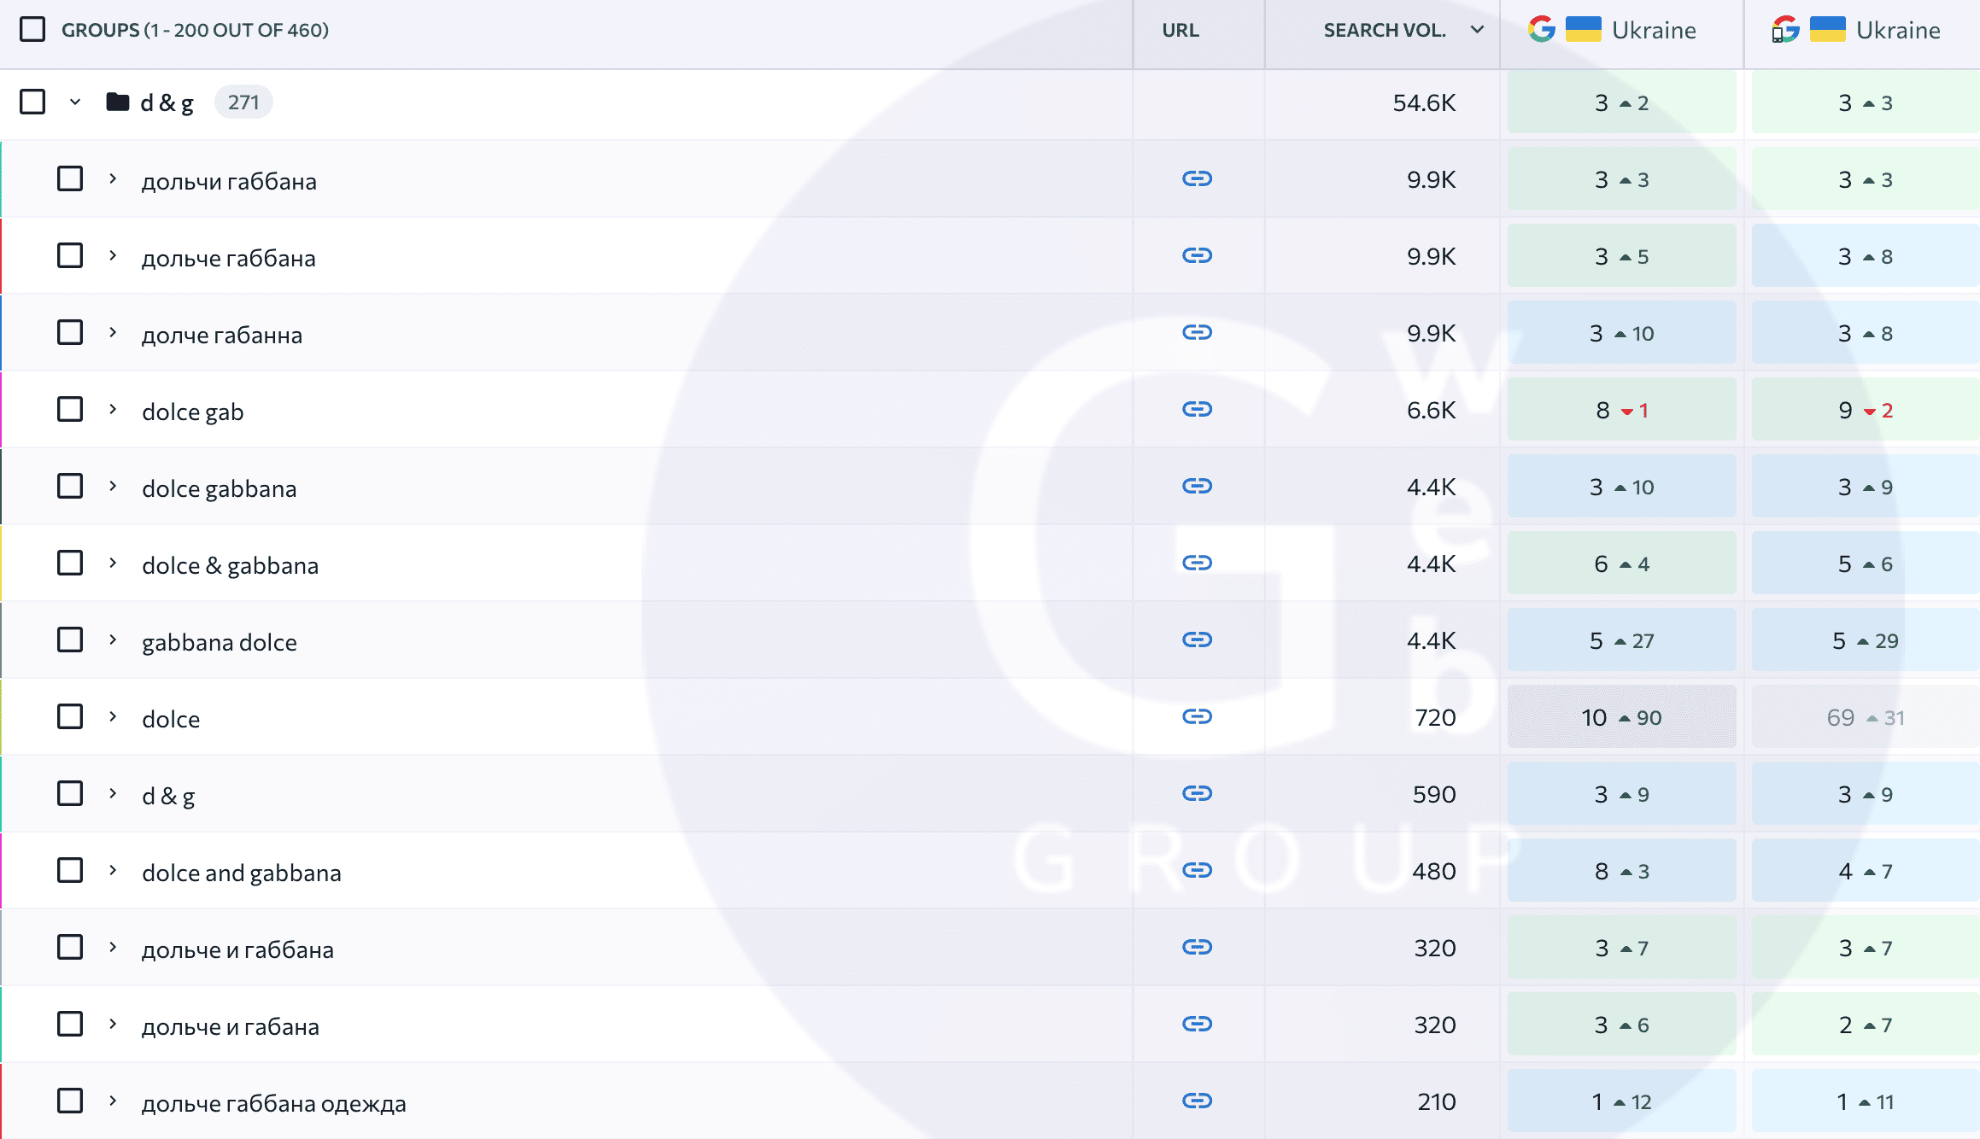Click link icon in the dolce row
This screenshot has height=1139, width=1980.
pos(1197,716)
